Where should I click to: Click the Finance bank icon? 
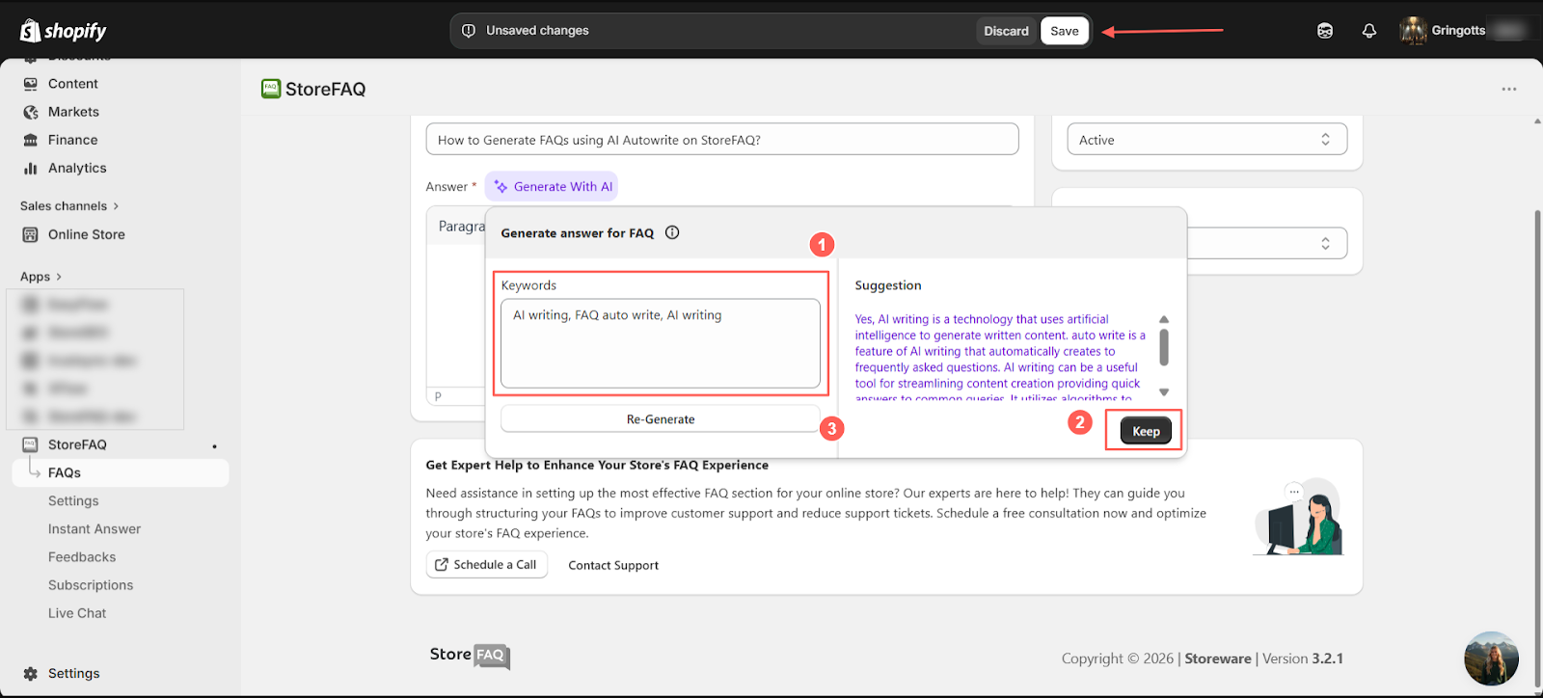click(31, 140)
